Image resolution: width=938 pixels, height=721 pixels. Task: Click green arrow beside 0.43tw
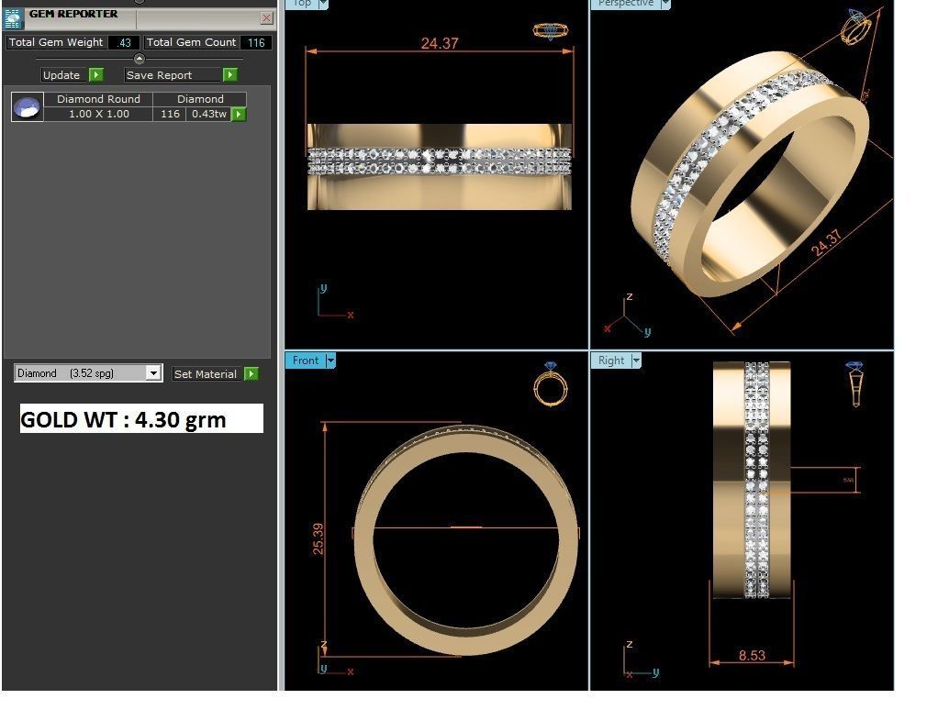[239, 114]
